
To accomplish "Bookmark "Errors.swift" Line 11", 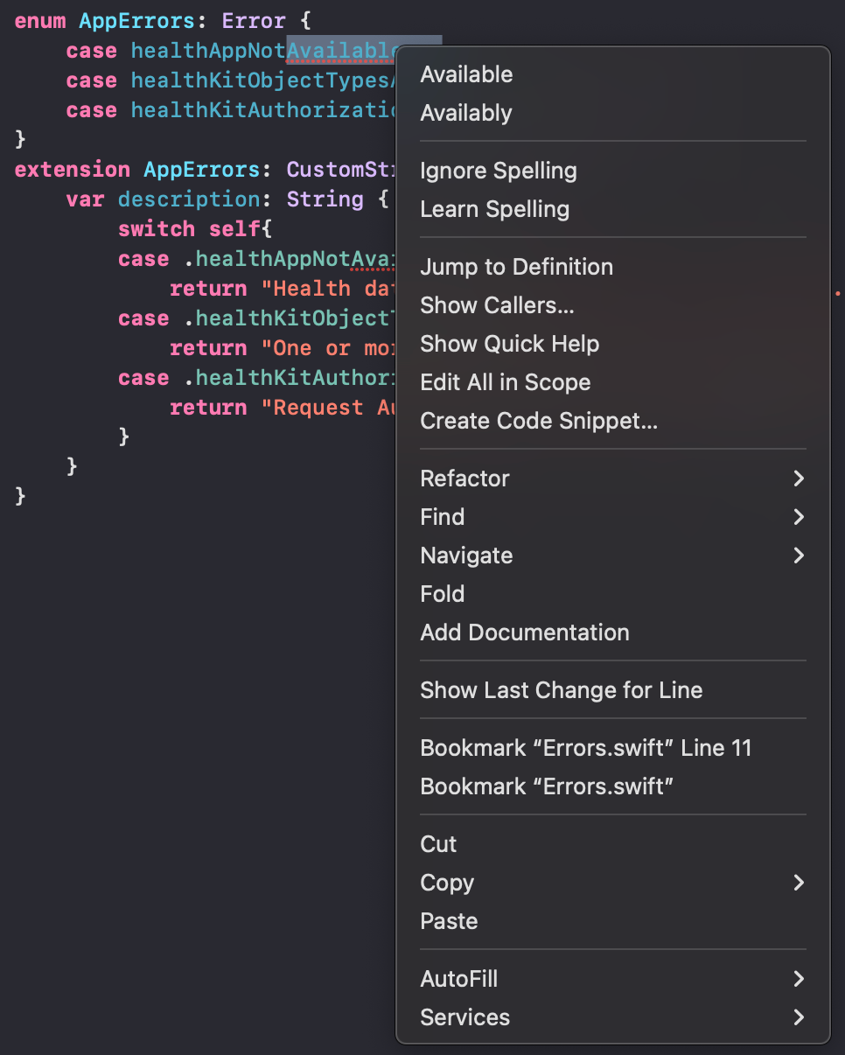I will point(586,748).
